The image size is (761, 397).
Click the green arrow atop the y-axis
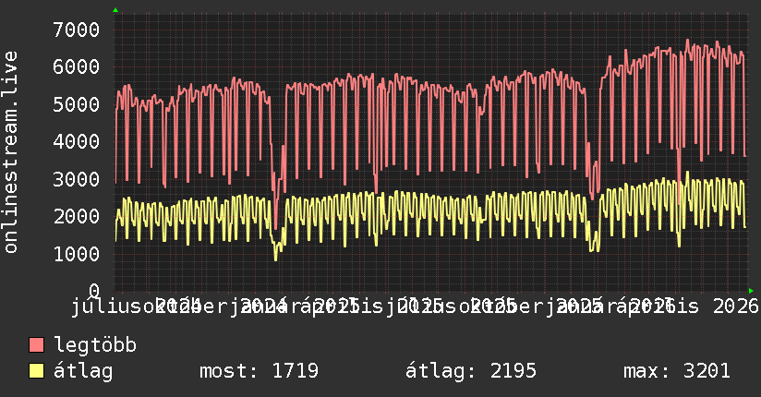(115, 10)
